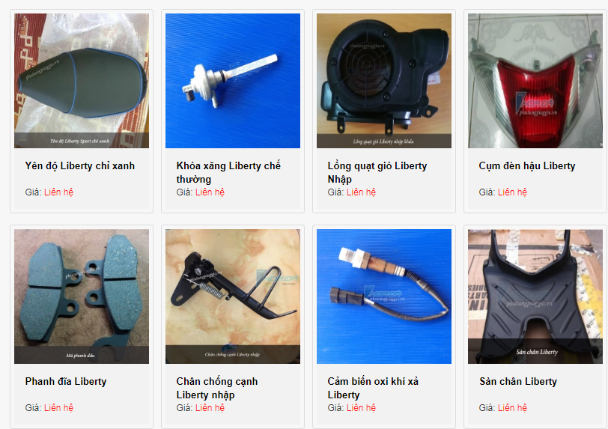This screenshot has width=608, height=429.
Task: Click the title Lồng quạt gió Liberty Nhập
Action: [x=377, y=173]
